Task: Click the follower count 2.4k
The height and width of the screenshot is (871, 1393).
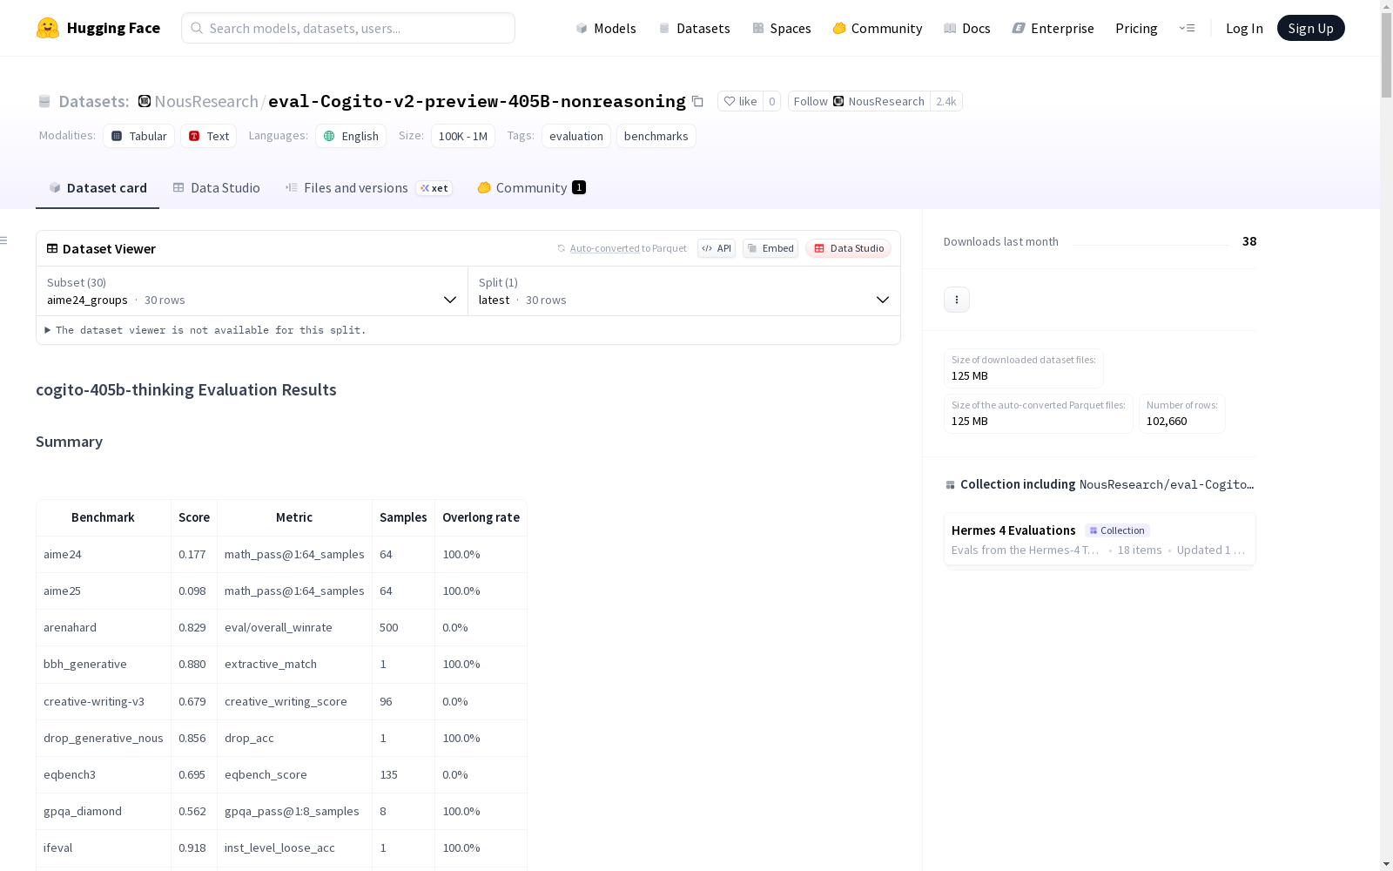Action: [946, 101]
